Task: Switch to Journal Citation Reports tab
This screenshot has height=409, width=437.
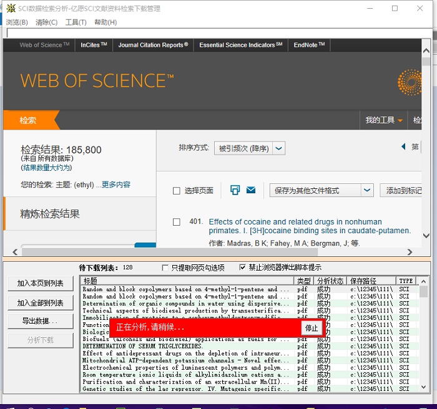Action: point(153,45)
